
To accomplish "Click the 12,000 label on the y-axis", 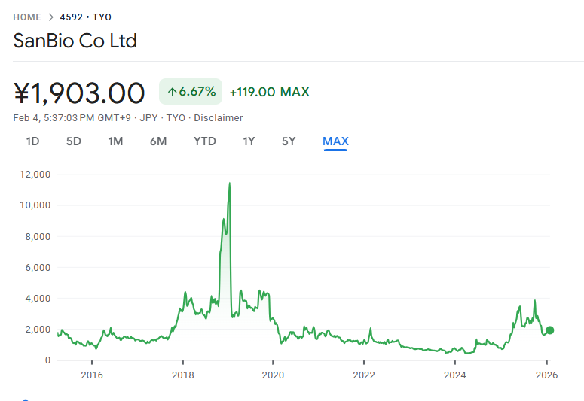I will 35,174.
